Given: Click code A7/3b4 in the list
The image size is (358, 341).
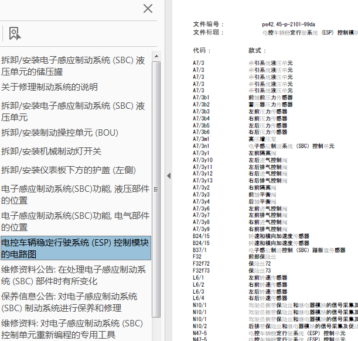Looking at the screenshot, I should 201,119.
